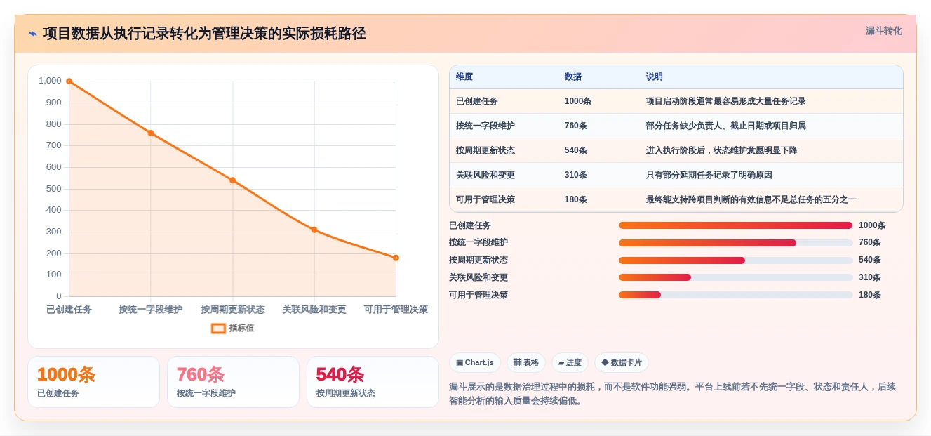Click table cell 1000条
This screenshot has width=931, height=436.
point(578,101)
